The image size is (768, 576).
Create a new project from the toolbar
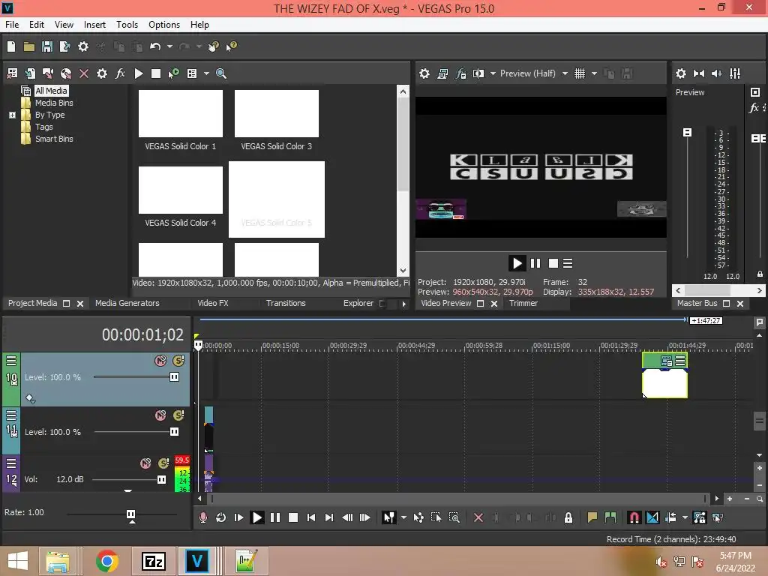pyautogui.click(x=11, y=46)
